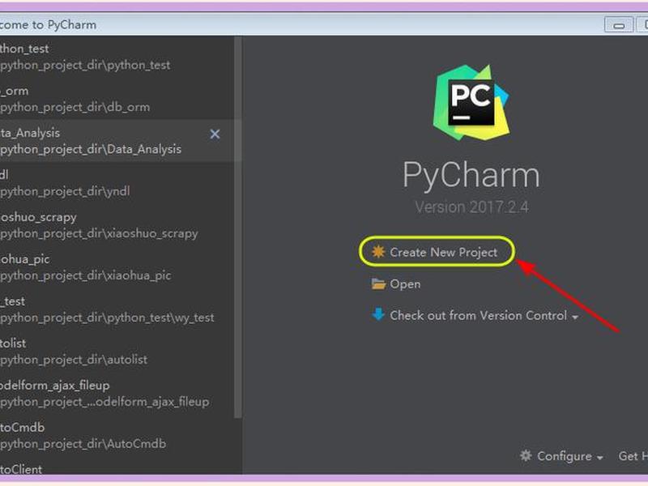Open the Get Help menu
The height and width of the screenshot is (486, 648).
point(633,456)
